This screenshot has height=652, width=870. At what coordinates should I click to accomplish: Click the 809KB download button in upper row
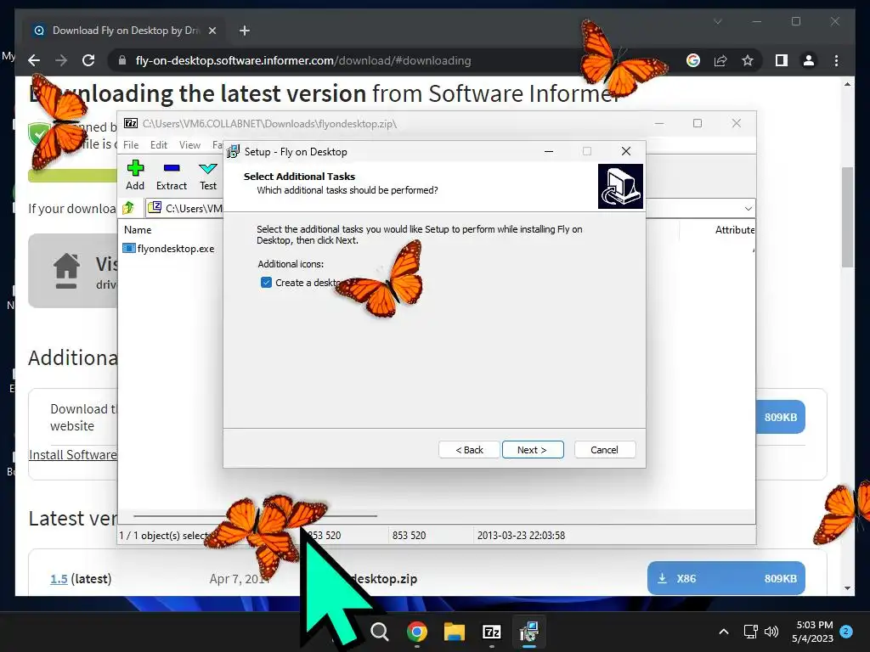pyautogui.click(x=780, y=417)
